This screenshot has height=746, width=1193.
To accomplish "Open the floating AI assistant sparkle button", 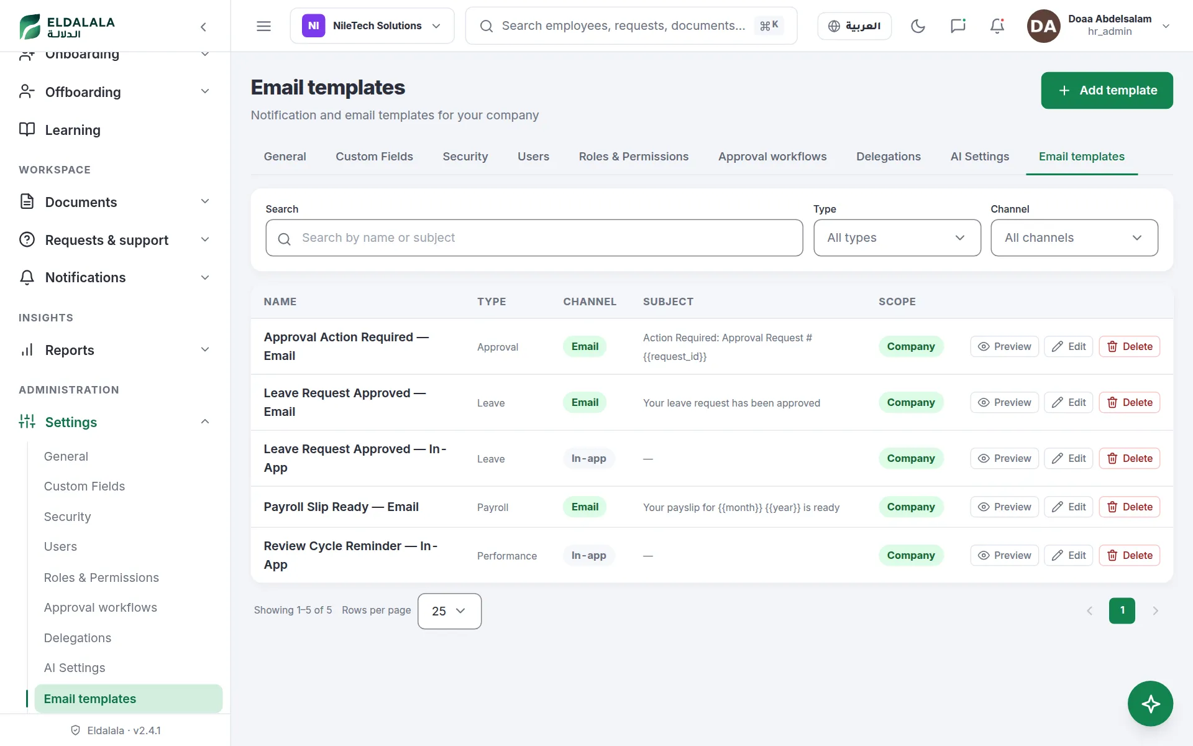I will (1150, 704).
